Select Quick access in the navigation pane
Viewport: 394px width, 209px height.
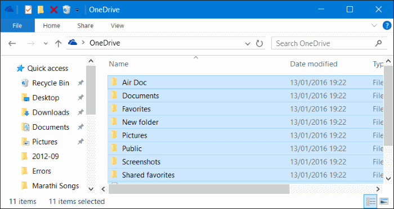(x=48, y=68)
